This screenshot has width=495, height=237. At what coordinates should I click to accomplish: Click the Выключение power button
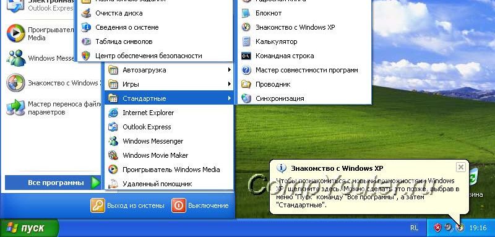[x=200, y=206]
